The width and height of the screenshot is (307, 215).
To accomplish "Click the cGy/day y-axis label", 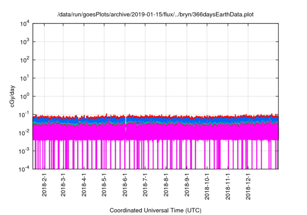I will coord(13,96).
